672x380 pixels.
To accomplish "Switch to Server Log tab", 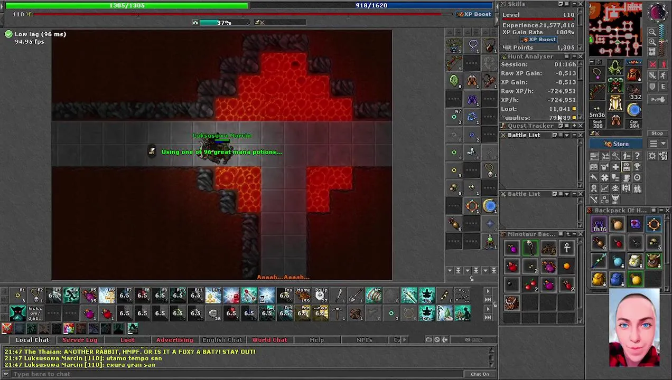I will (80, 340).
